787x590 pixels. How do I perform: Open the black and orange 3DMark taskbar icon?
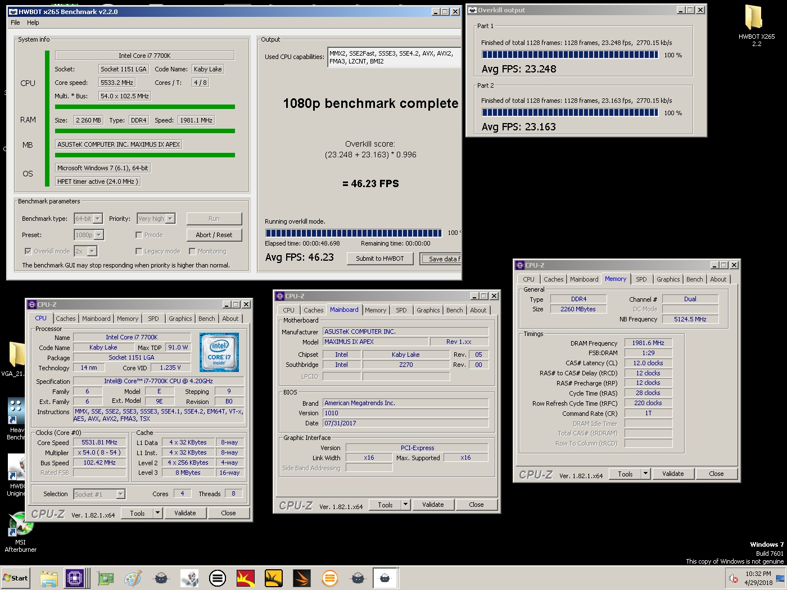pyautogui.click(x=302, y=578)
